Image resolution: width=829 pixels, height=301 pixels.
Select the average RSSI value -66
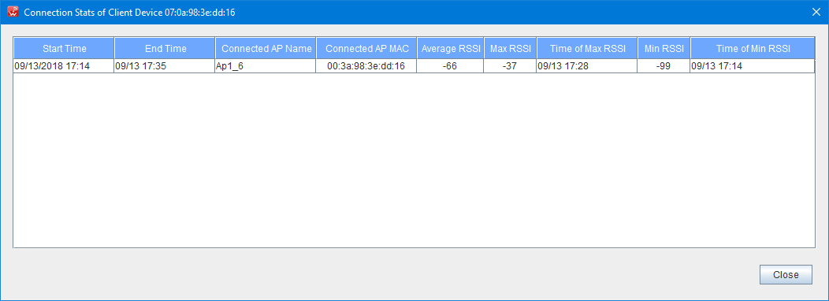(x=451, y=66)
